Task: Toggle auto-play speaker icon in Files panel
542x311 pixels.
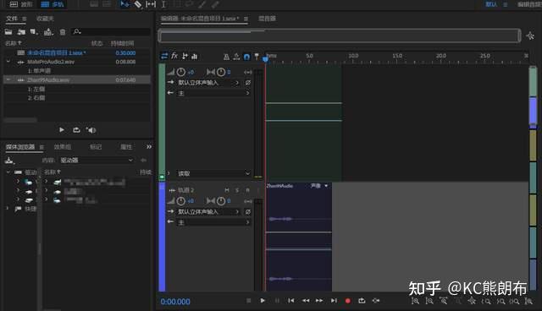Action: tap(91, 130)
